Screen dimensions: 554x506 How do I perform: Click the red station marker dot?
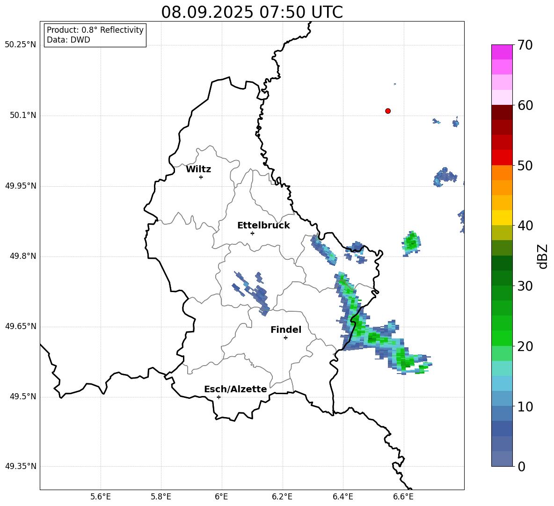[388, 111]
